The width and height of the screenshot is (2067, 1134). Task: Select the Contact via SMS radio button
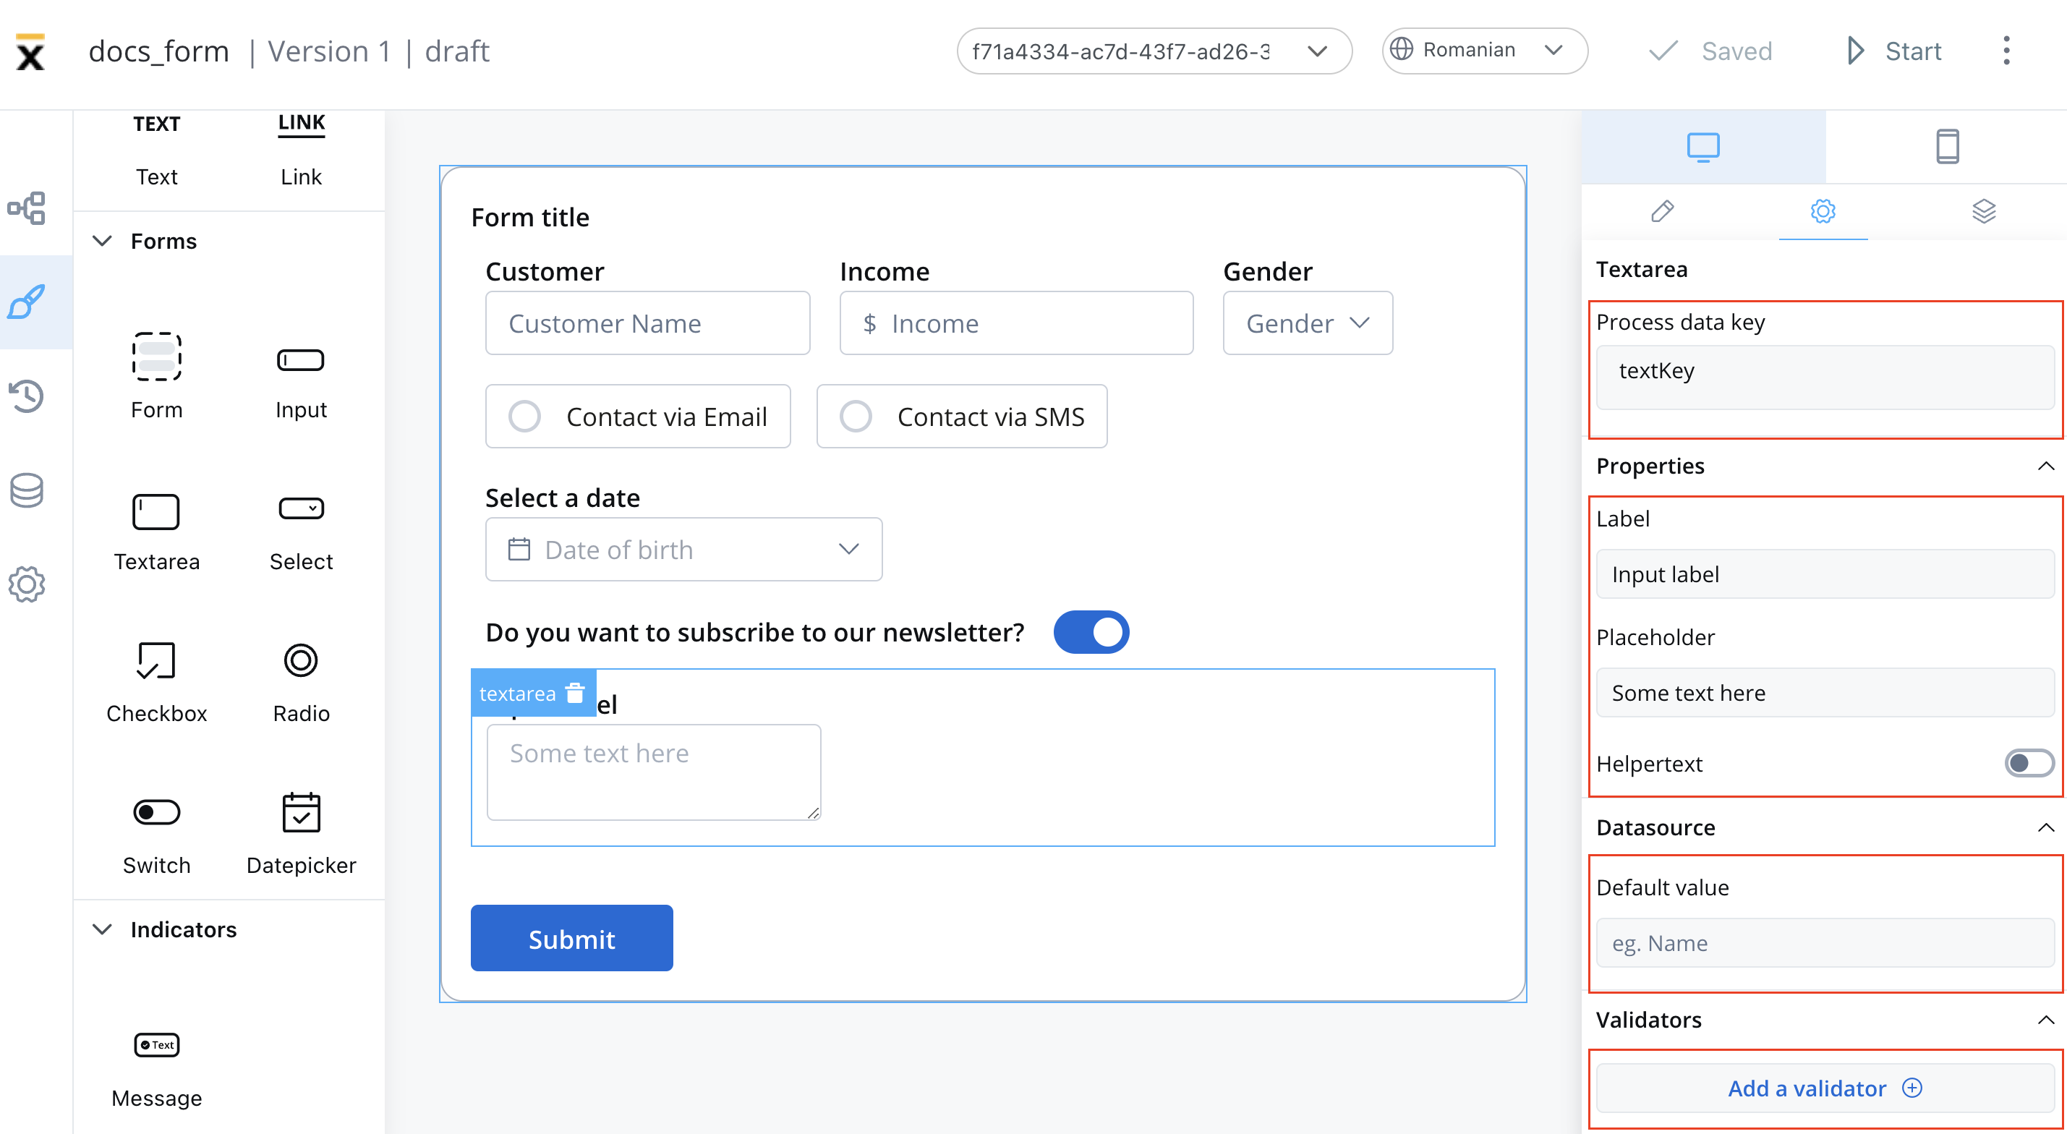tap(856, 417)
